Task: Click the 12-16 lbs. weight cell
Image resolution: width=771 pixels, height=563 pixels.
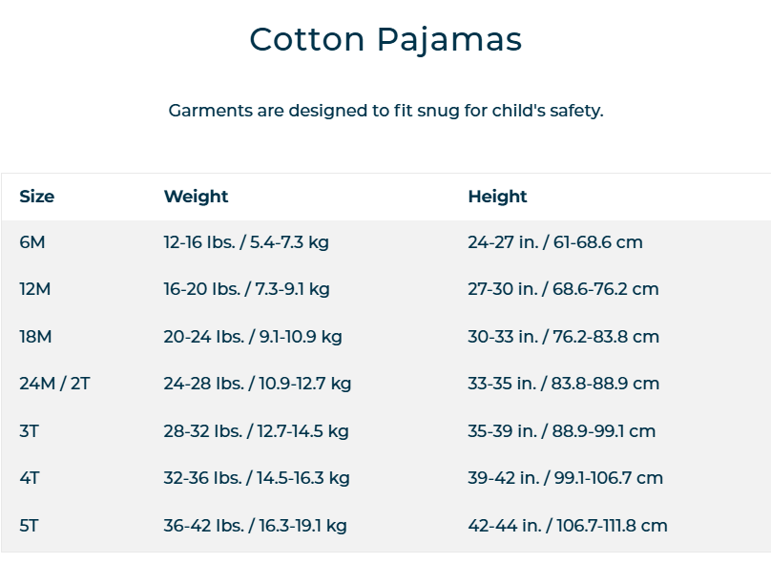Action: [x=246, y=242]
